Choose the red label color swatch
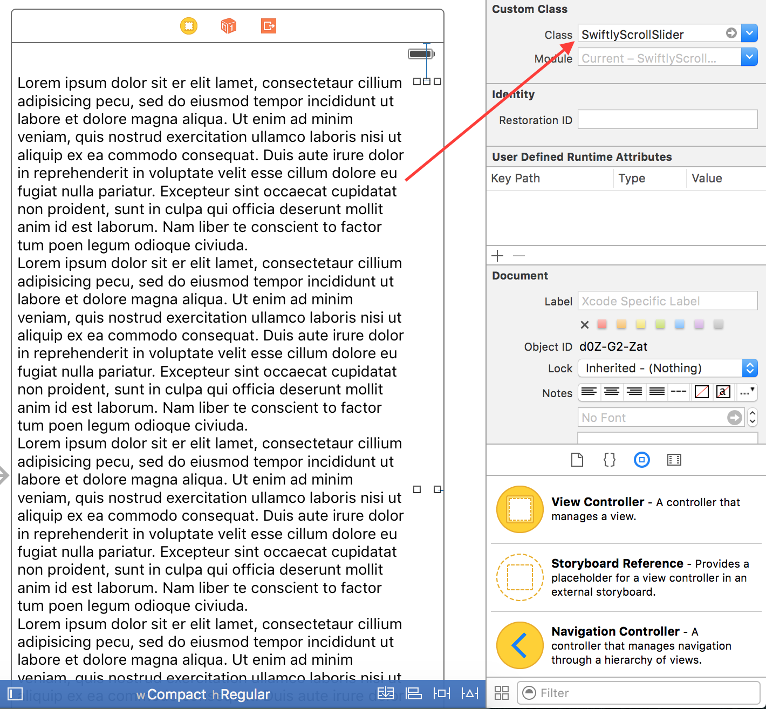Viewport: 766px width, 709px height. pos(602,324)
